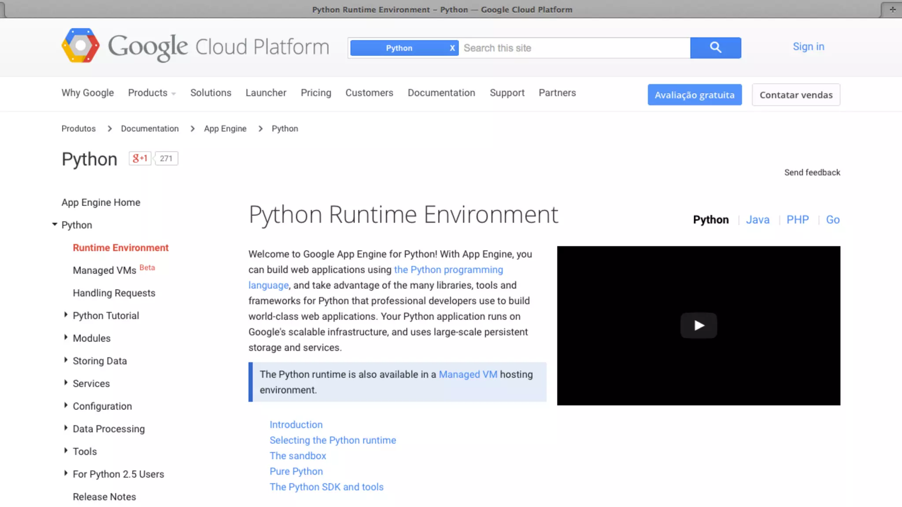The width and height of the screenshot is (902, 507).
Task: Switch to the Java language tab
Action: [x=758, y=220]
